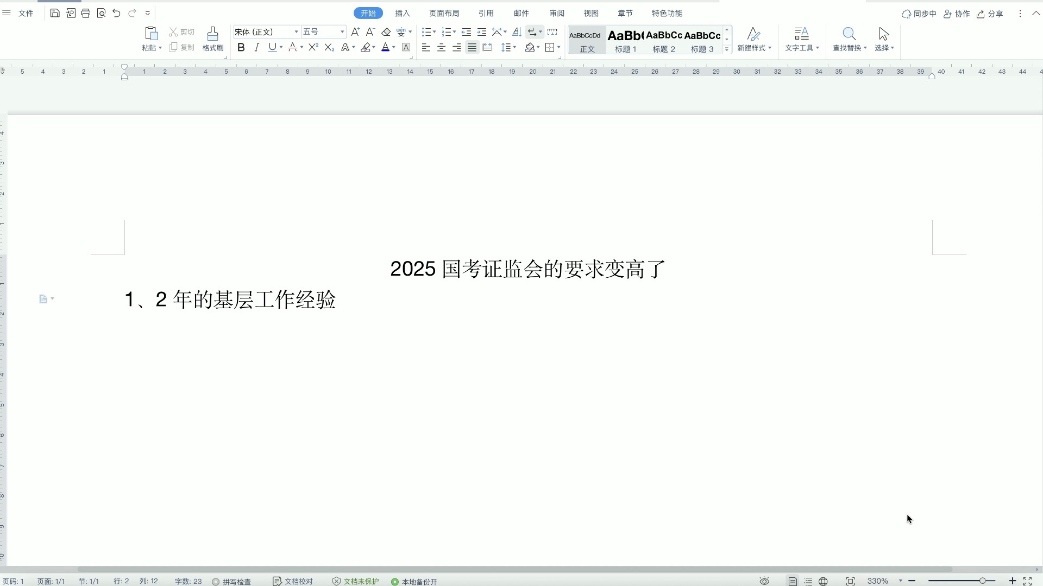Screen dimensions: 1043x586
Task: Switch to outline view icon
Action: pyautogui.click(x=808, y=581)
